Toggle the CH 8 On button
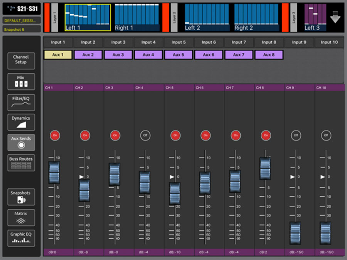Viewport: 347px width, 260px height. click(x=266, y=135)
